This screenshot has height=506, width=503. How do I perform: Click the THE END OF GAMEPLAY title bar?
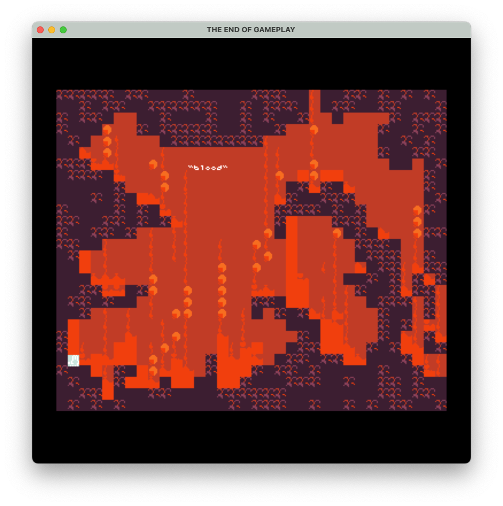251,29
